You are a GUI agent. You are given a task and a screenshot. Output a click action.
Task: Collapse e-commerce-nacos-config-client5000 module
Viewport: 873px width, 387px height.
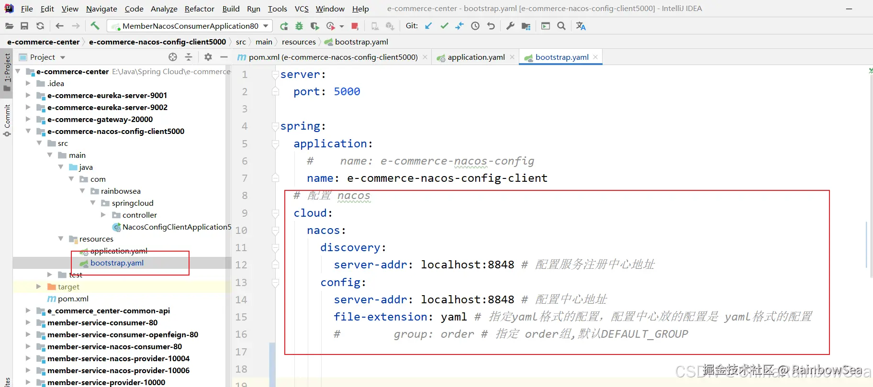point(28,131)
